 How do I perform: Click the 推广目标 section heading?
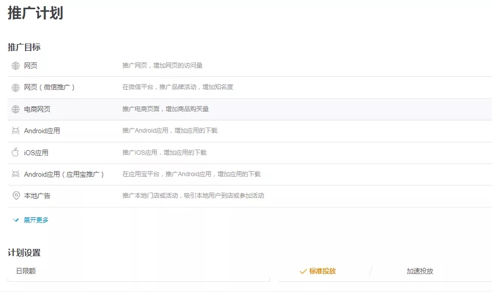click(x=24, y=47)
